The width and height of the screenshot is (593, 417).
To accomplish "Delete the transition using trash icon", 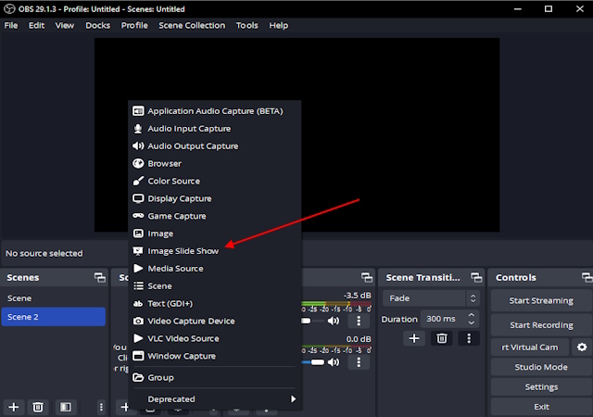I will click(442, 338).
